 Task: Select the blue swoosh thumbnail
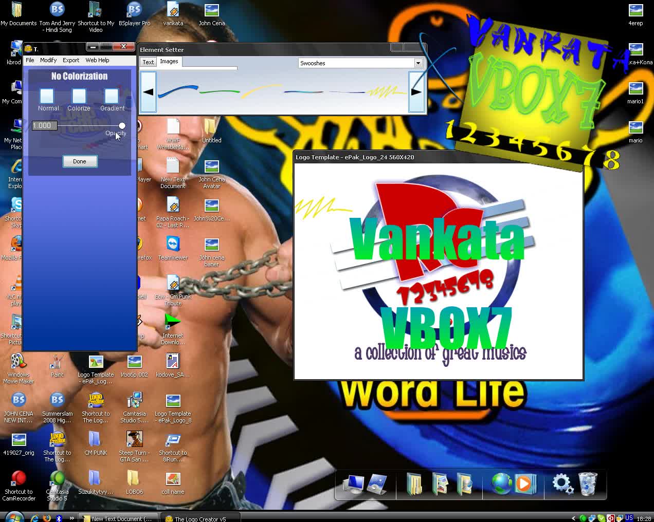tap(177, 91)
